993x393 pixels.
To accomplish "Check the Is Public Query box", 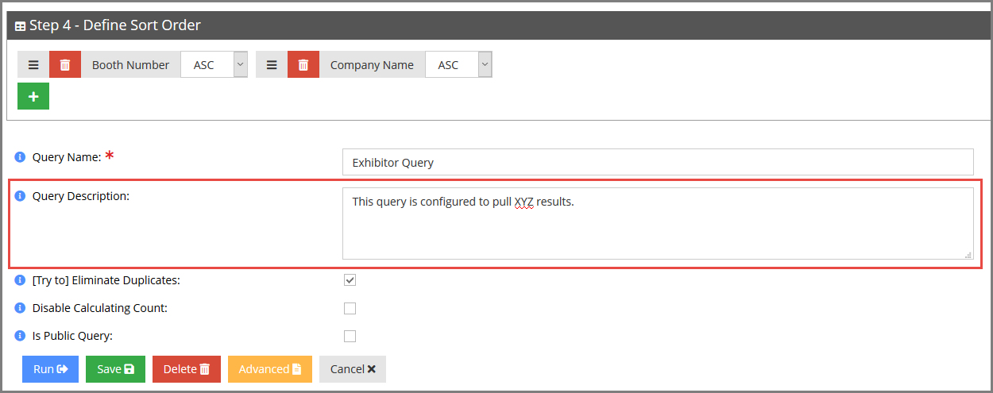I will [350, 336].
